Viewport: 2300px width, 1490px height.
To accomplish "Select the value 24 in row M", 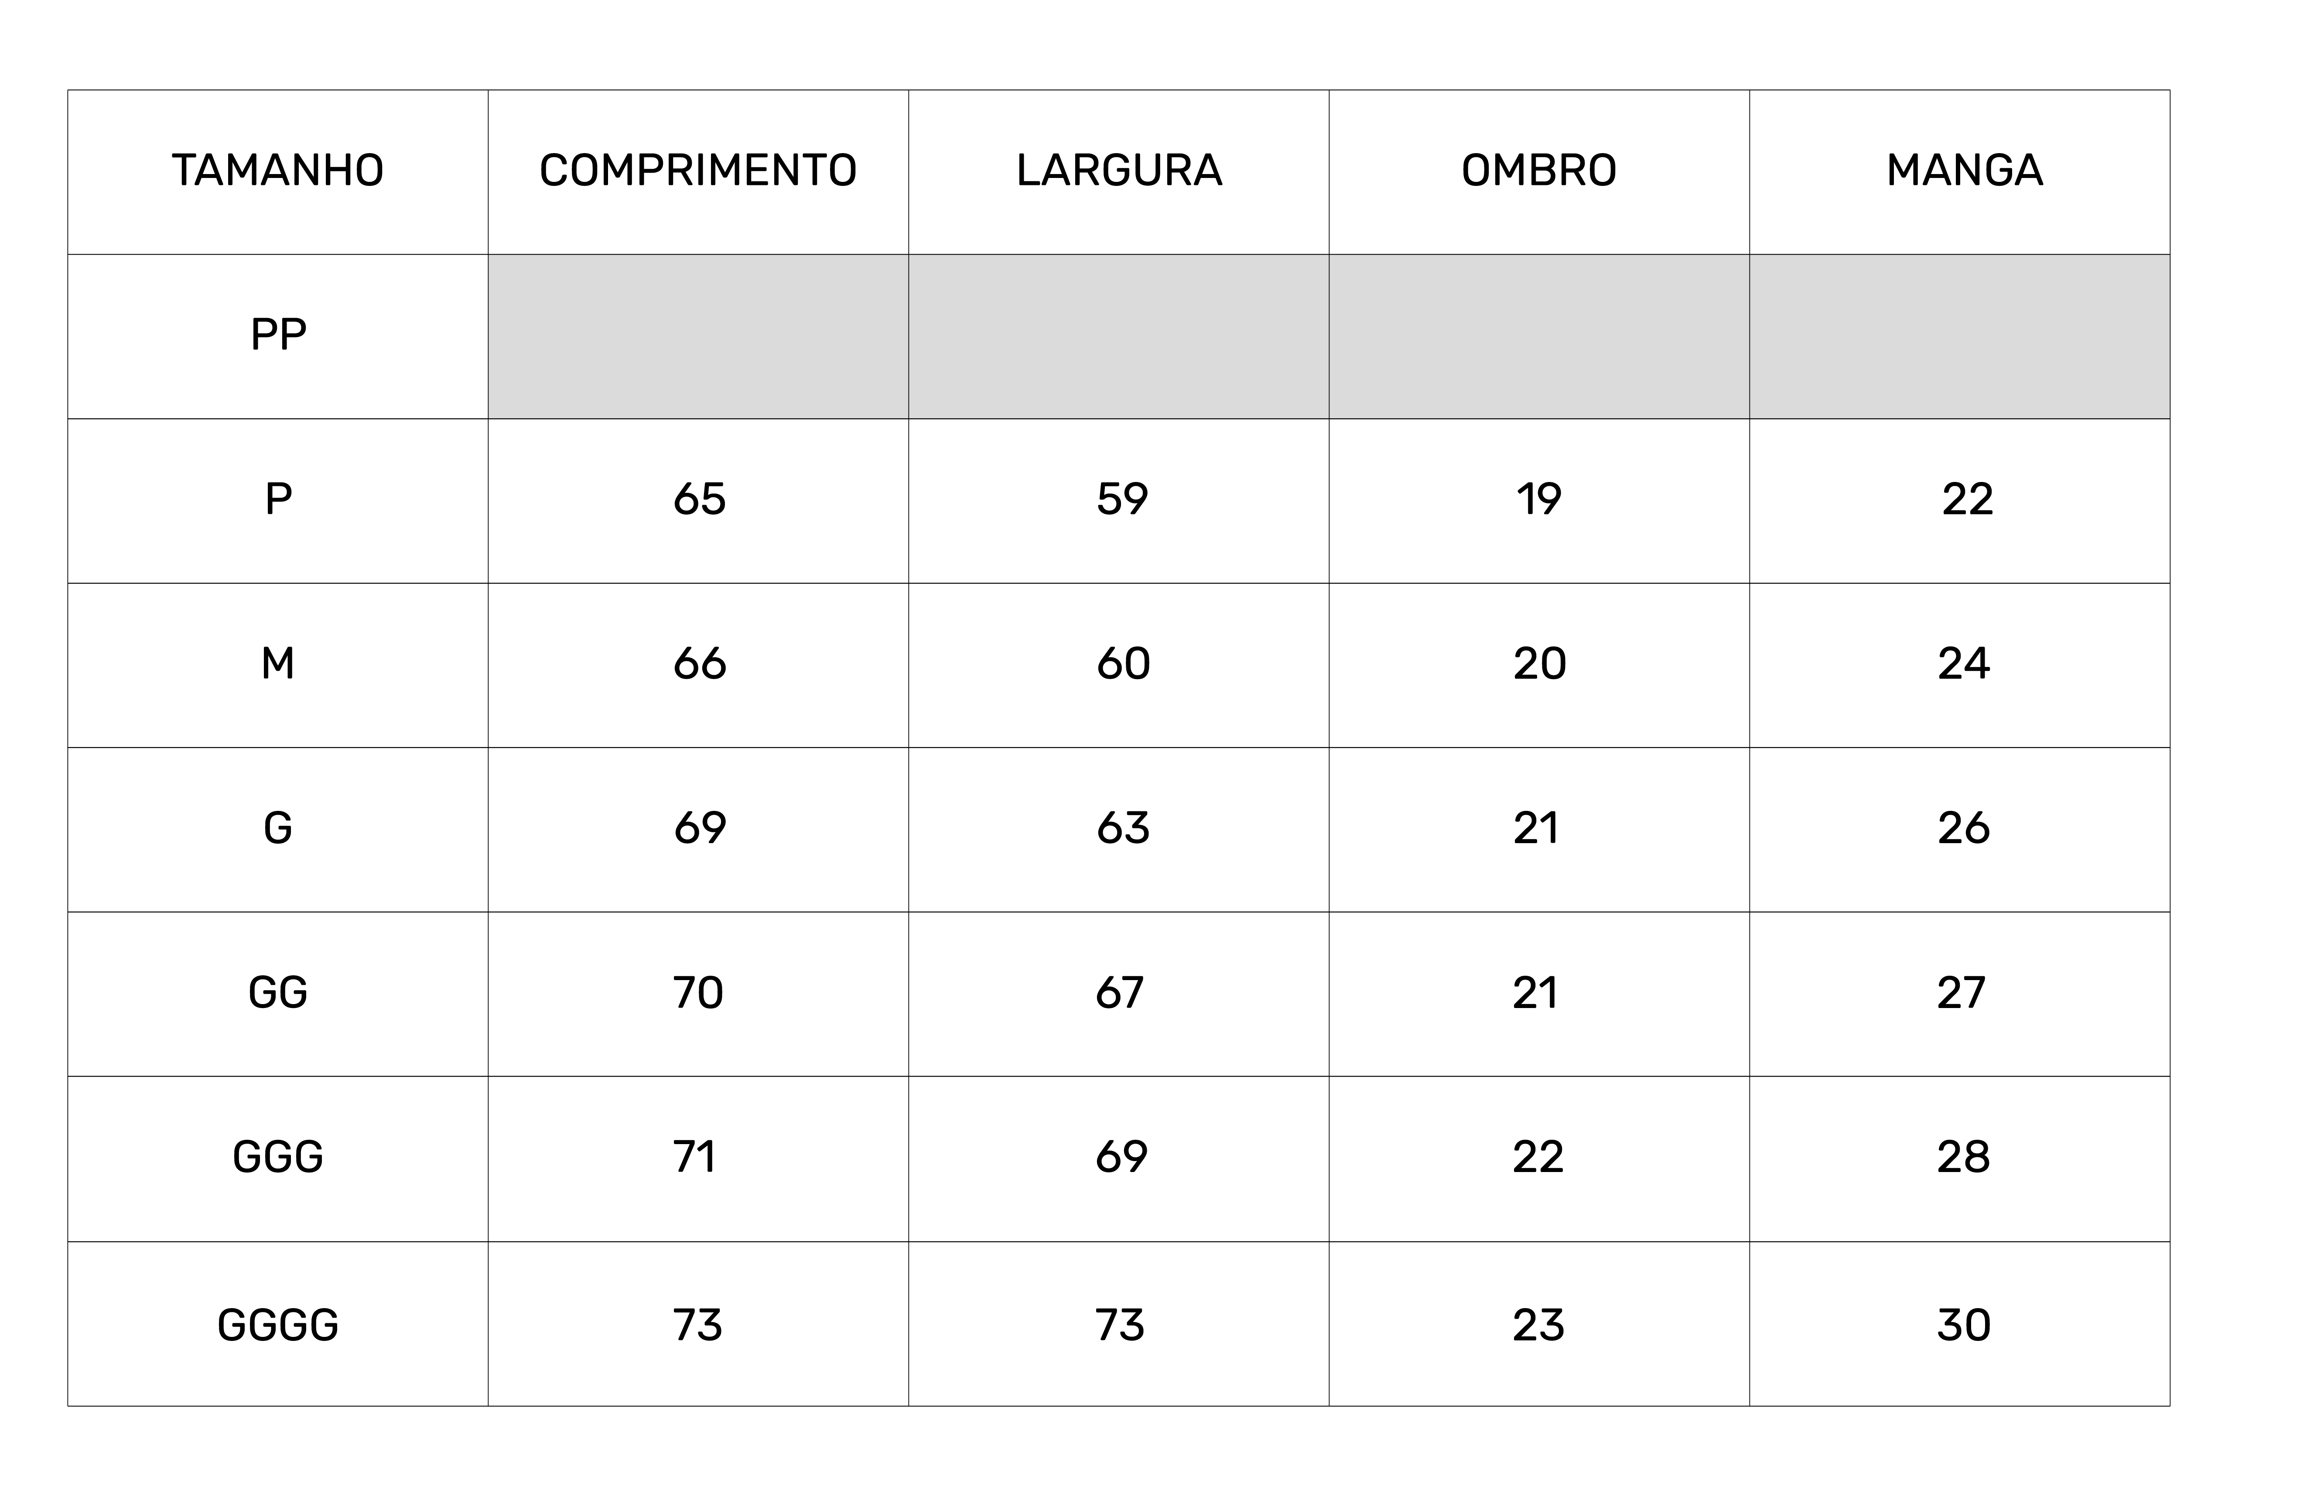I will click(1964, 664).
